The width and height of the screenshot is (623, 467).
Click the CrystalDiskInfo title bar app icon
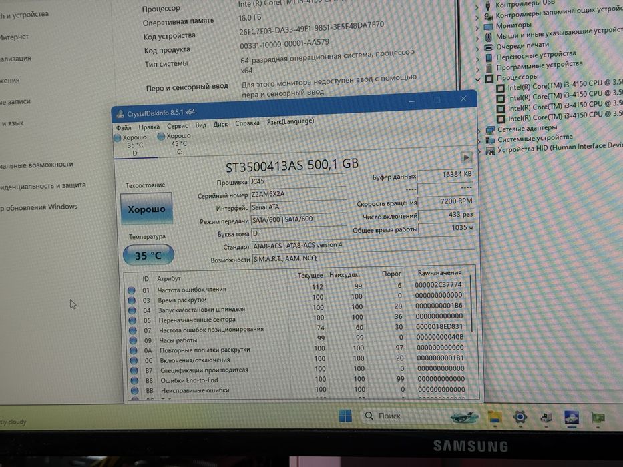click(120, 114)
